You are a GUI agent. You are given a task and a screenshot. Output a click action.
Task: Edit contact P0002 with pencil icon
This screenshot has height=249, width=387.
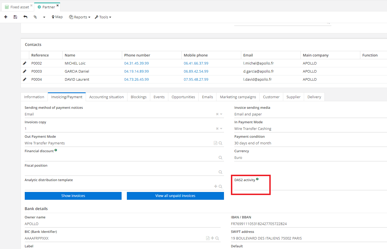[x=24, y=63]
